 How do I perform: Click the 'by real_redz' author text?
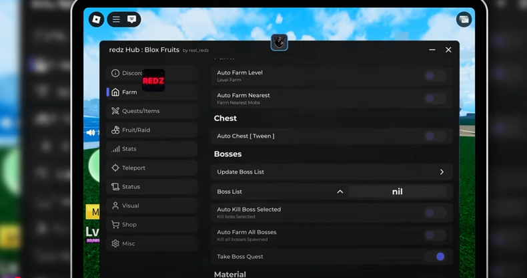point(195,51)
